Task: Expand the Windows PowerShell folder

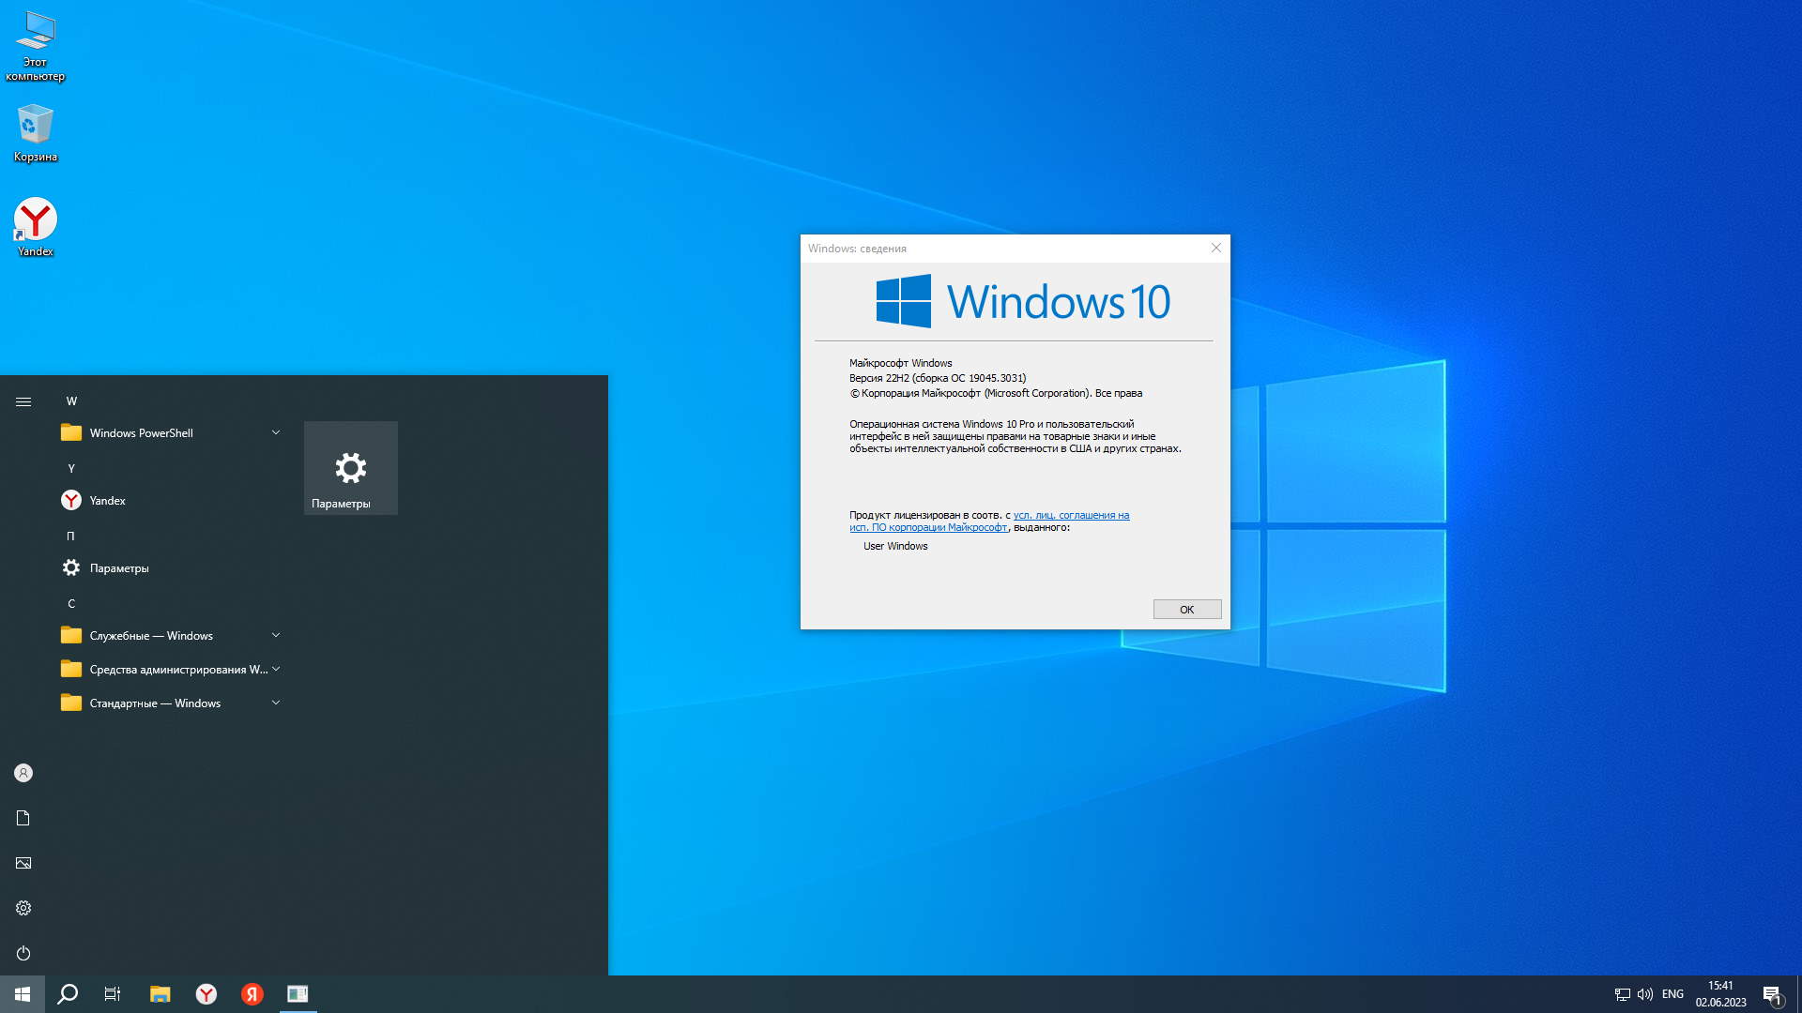Action: point(275,432)
